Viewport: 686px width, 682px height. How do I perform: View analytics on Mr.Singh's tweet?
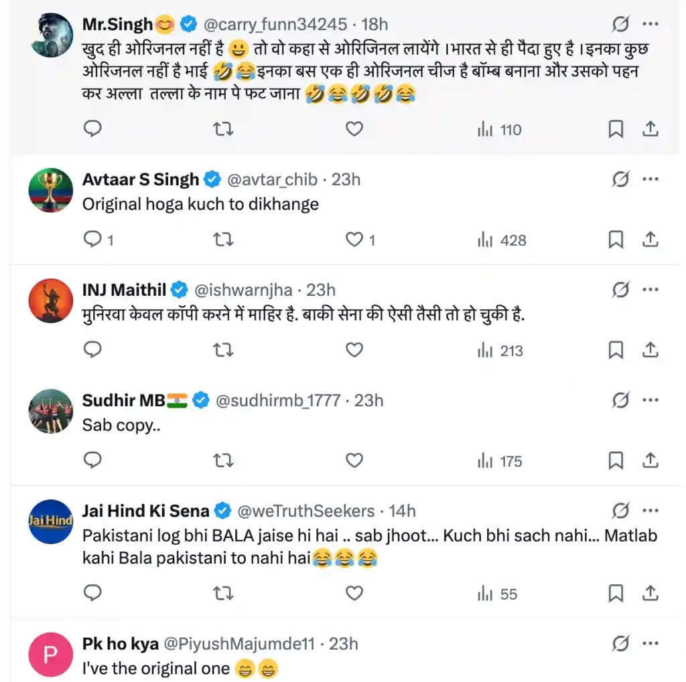[499, 130]
